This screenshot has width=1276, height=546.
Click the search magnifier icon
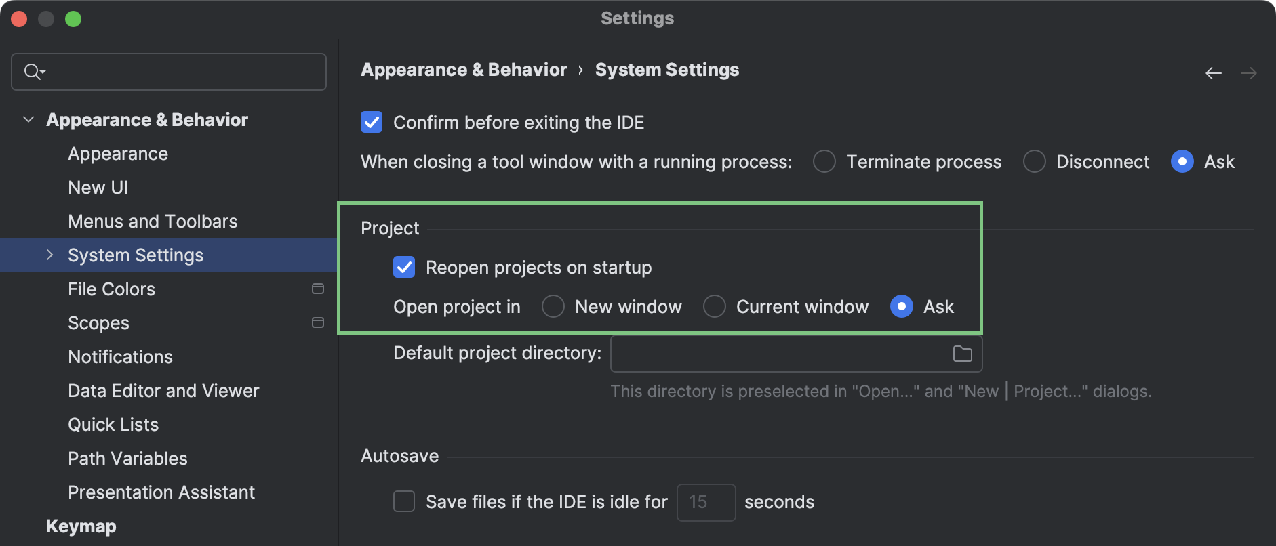point(31,71)
